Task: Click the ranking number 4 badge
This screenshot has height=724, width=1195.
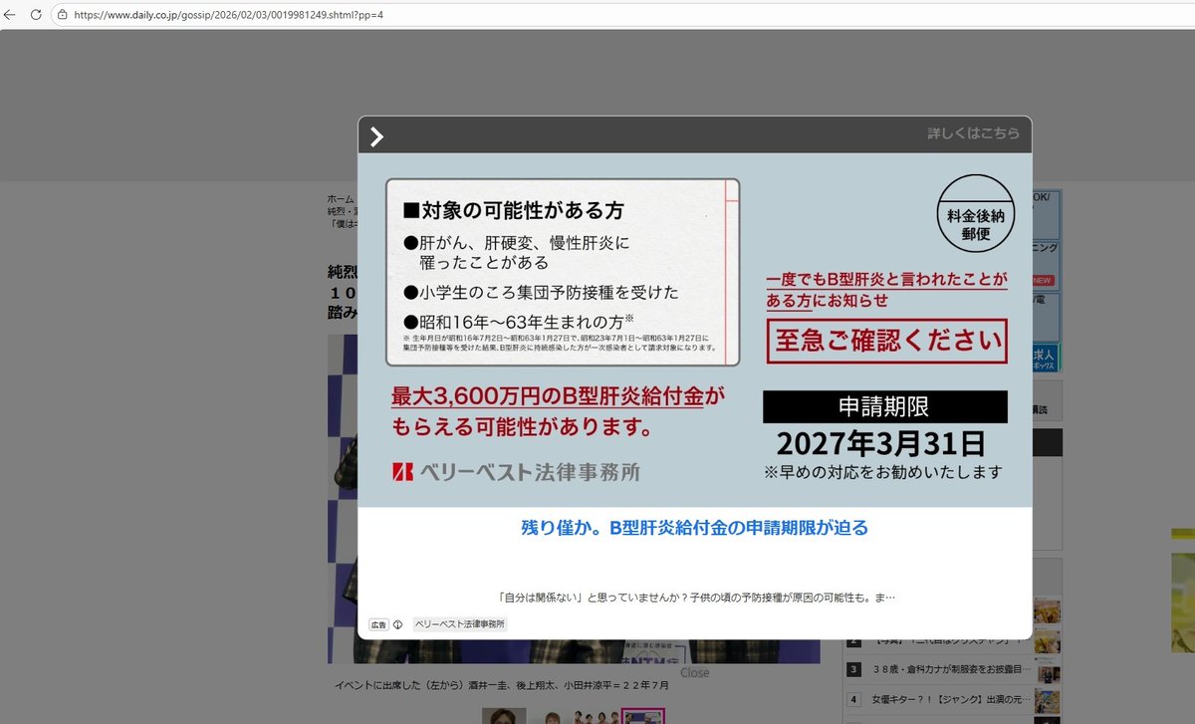Action: pyautogui.click(x=853, y=699)
